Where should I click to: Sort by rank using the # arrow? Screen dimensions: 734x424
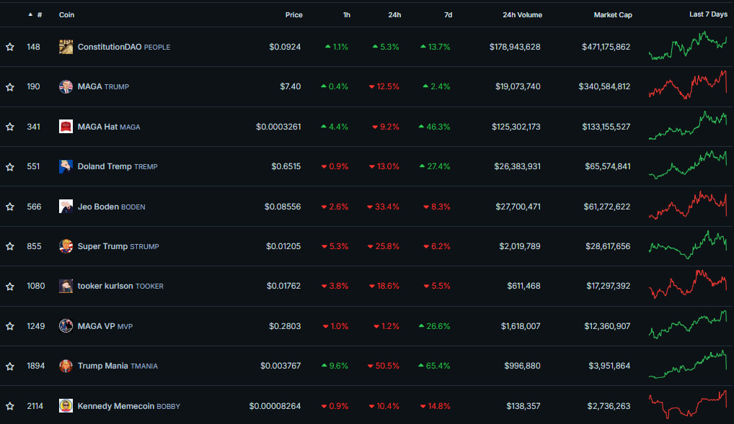click(x=35, y=14)
